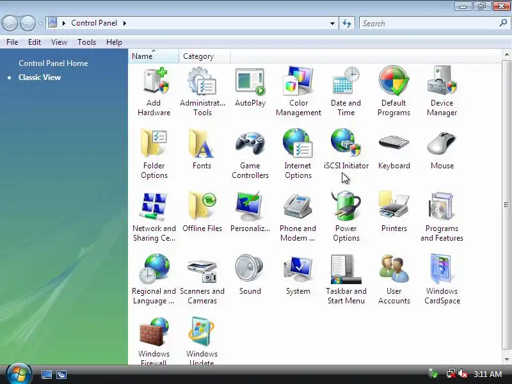Click scrollbar up arrow
Screen dimensions: 512x384
(x=507, y=54)
